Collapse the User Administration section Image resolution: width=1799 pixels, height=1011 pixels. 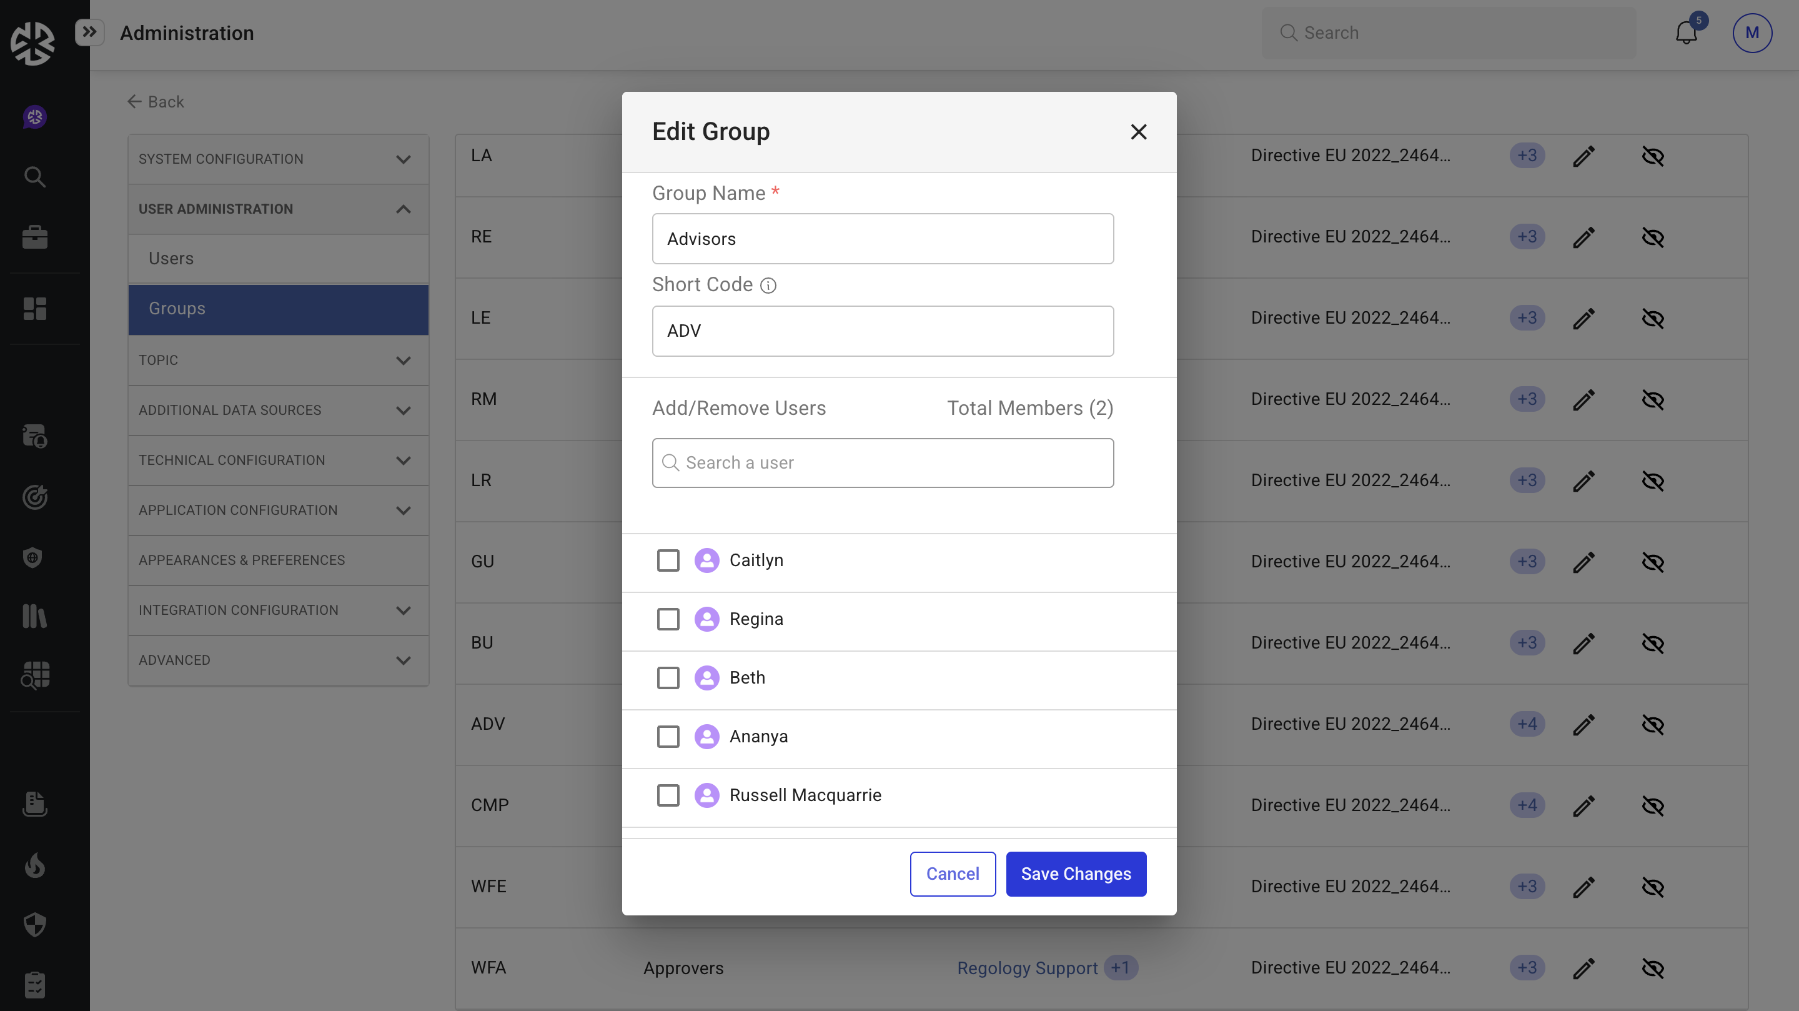tap(278, 209)
